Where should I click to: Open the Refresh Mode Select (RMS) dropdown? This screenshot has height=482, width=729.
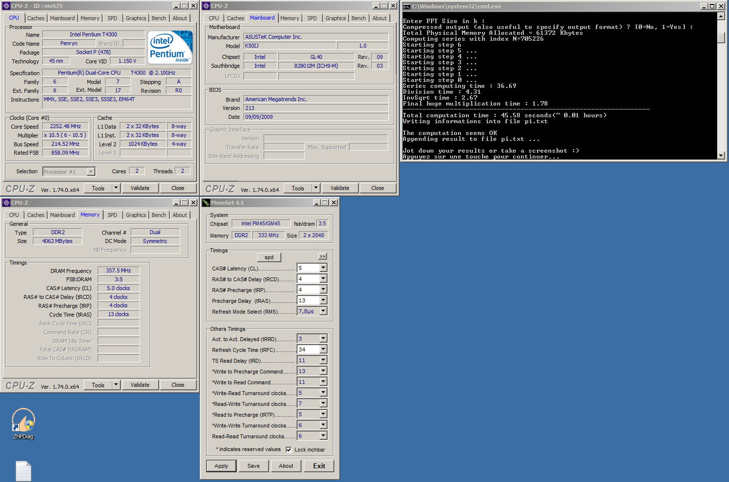click(x=323, y=311)
